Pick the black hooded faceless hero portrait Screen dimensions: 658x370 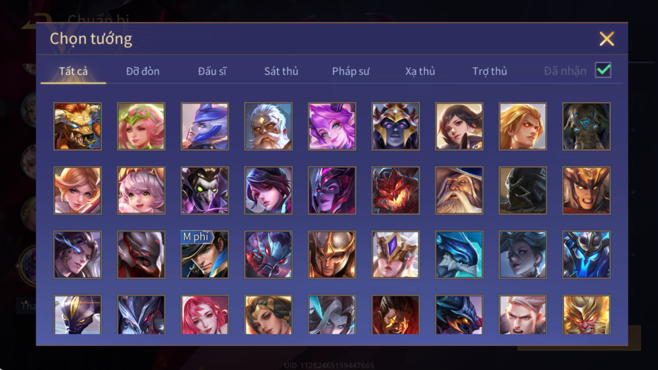tap(523, 190)
